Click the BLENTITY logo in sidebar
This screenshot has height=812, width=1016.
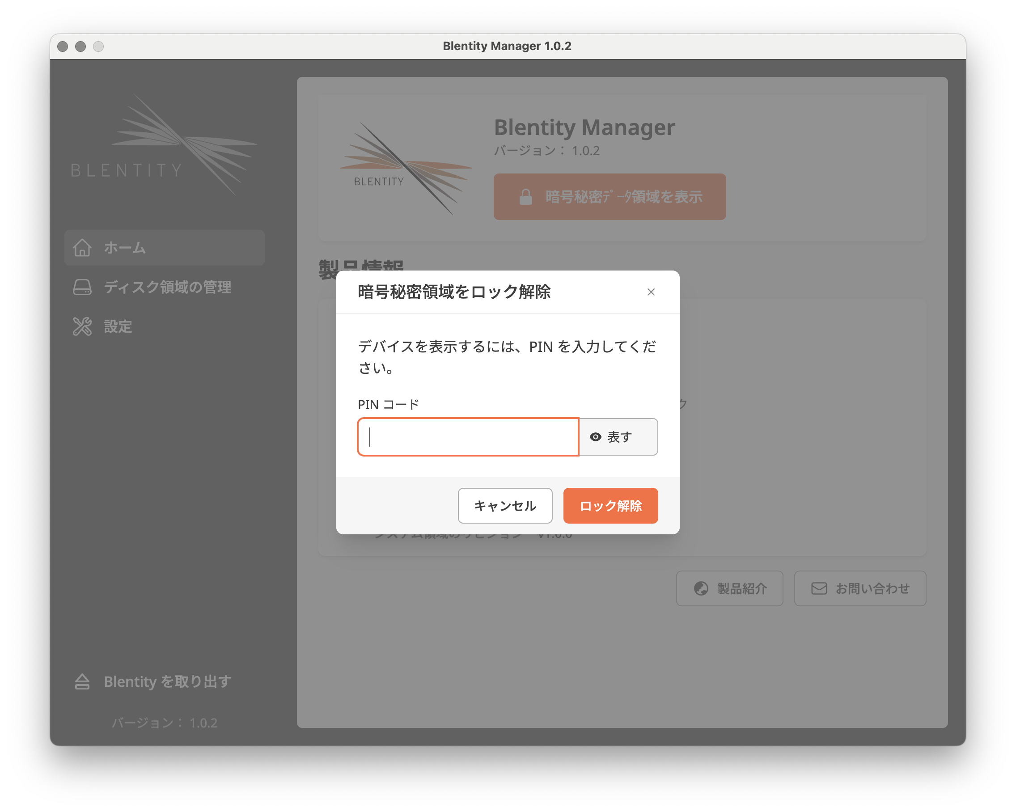164,145
